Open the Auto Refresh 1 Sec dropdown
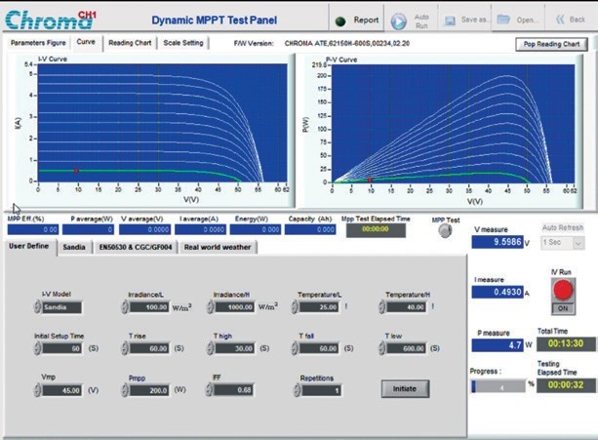The width and height of the screenshot is (598, 440). [x=563, y=243]
